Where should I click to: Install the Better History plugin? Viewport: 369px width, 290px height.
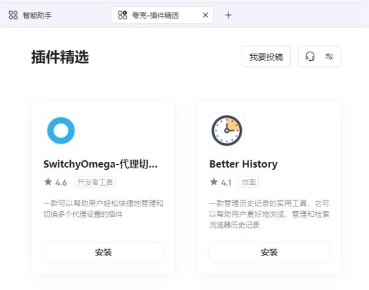pyautogui.click(x=269, y=252)
